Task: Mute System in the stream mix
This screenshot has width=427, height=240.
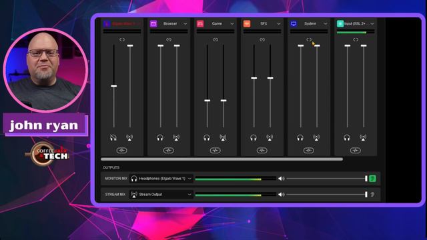Action: [x=316, y=138]
